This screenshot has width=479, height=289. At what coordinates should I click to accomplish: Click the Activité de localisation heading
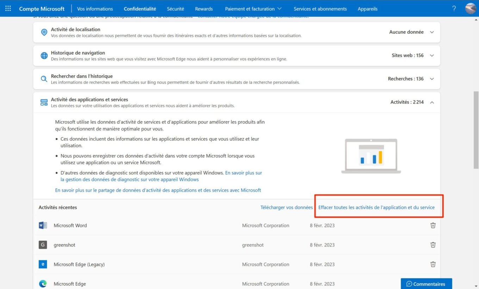pos(76,30)
